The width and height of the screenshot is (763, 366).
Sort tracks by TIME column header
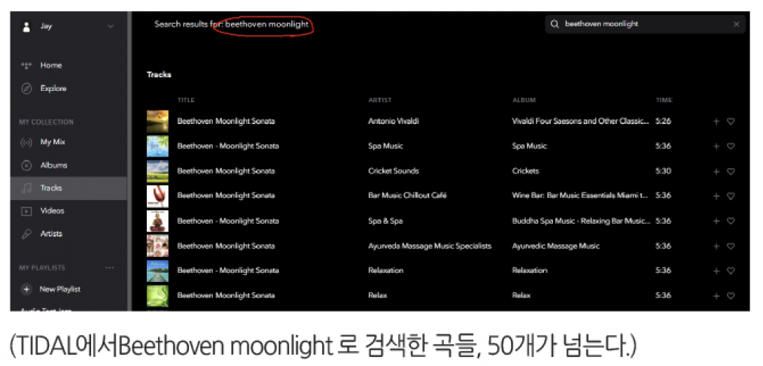(664, 100)
